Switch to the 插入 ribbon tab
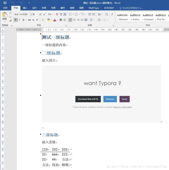This screenshot has height=170, width=169. (x=25, y=8)
